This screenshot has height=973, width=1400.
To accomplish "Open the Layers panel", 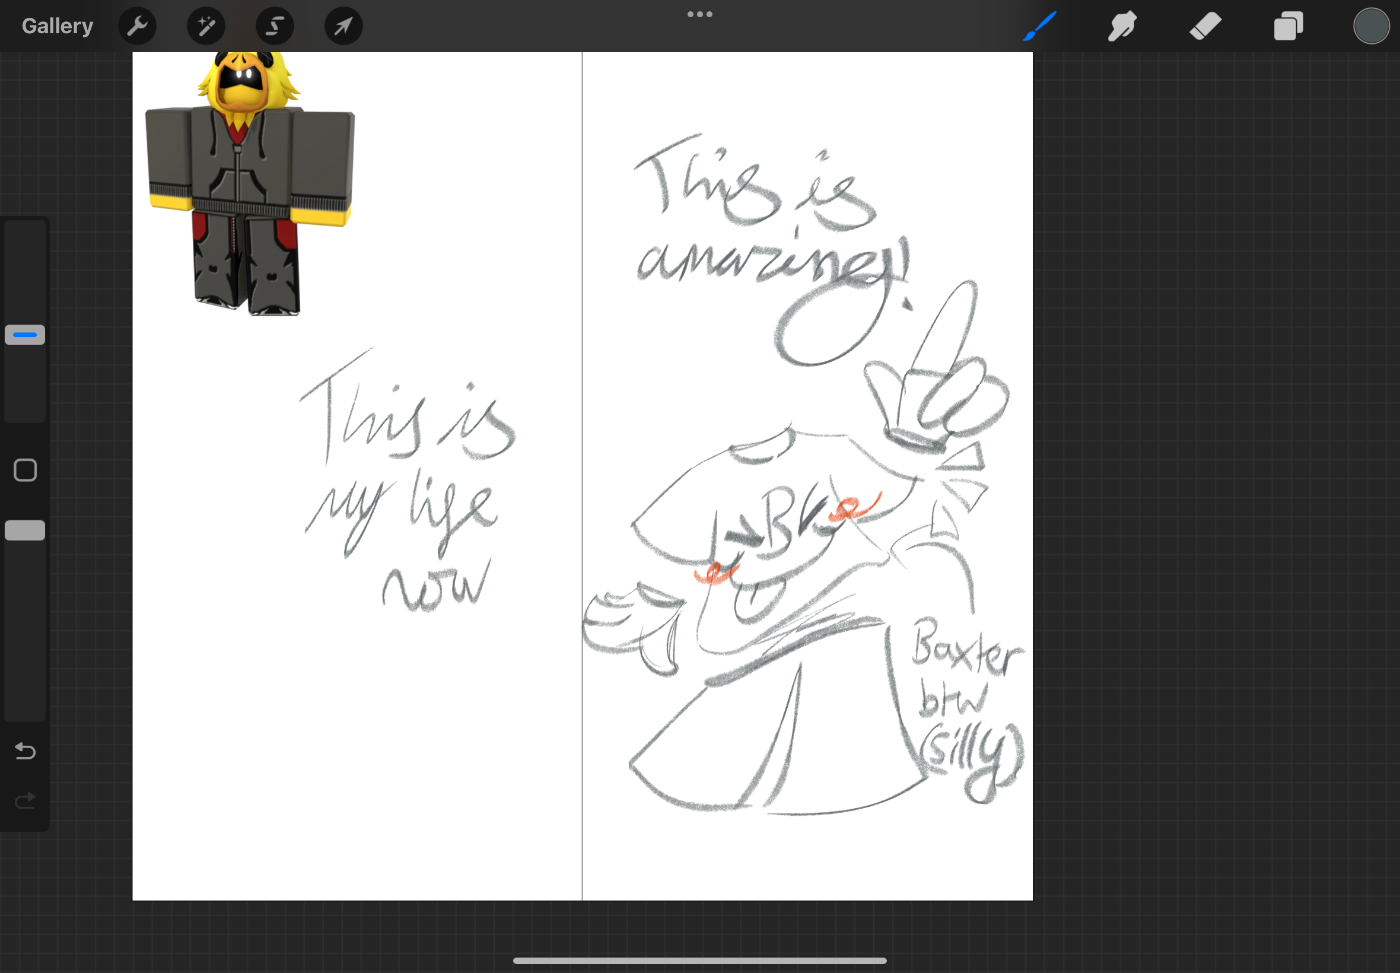I will click(x=1288, y=26).
